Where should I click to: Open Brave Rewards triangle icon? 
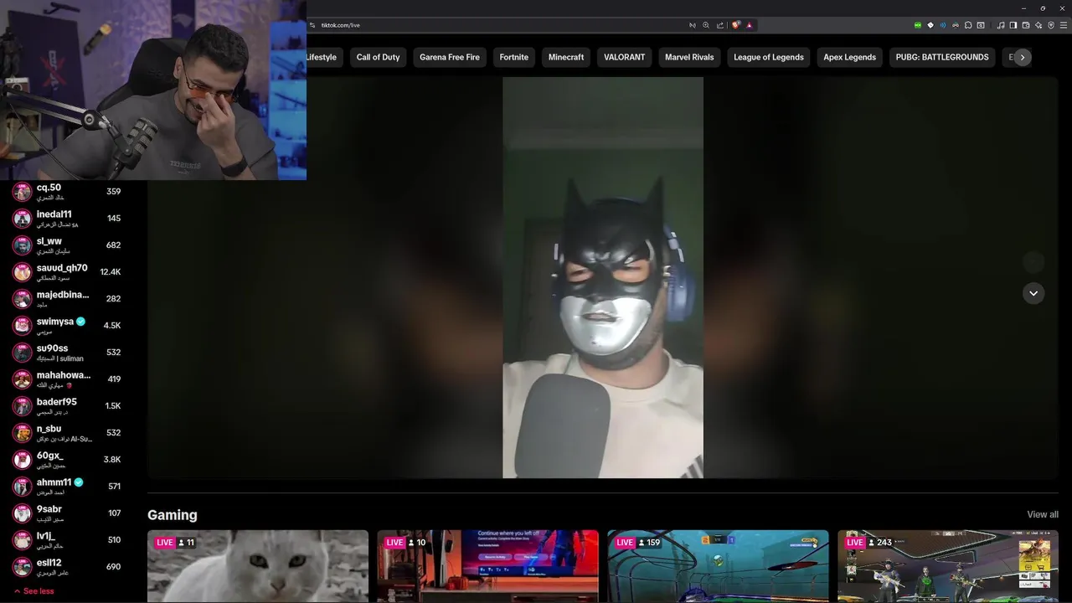[750, 25]
